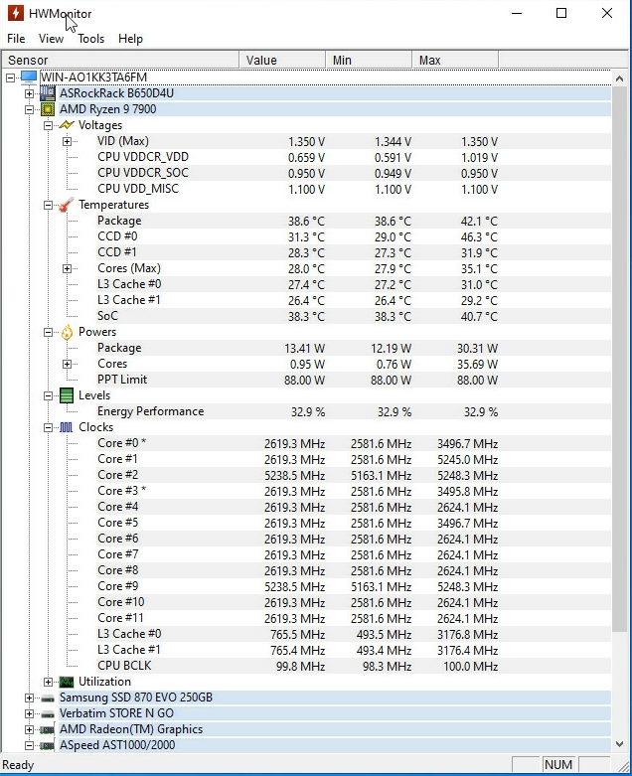Click the Powers flame icon

(x=67, y=332)
